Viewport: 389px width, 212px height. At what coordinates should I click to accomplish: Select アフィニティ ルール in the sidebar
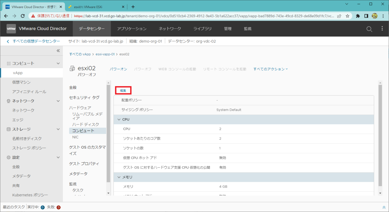(x=29, y=92)
